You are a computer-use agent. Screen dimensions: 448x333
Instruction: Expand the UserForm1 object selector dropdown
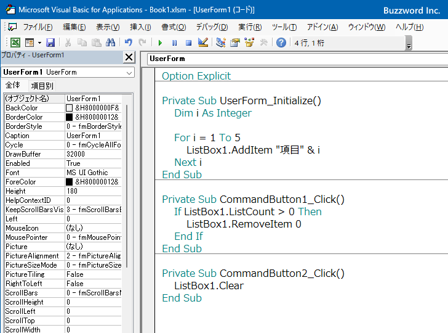tap(129, 72)
